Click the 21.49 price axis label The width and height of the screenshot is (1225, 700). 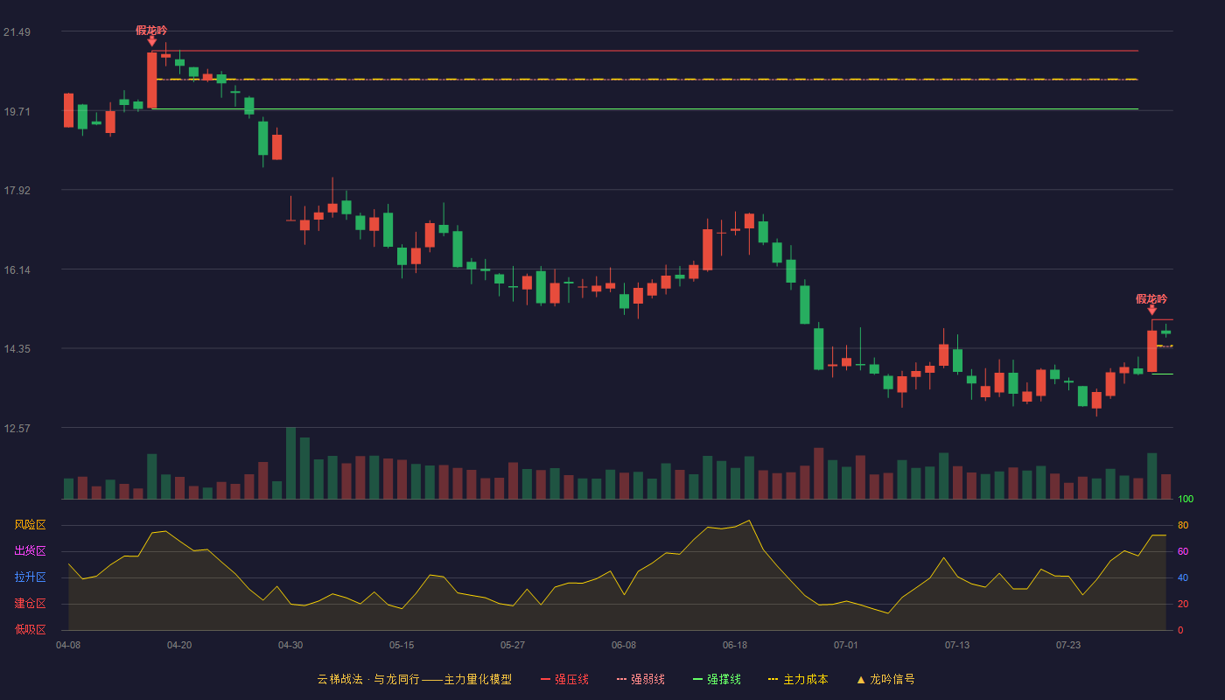(17, 32)
